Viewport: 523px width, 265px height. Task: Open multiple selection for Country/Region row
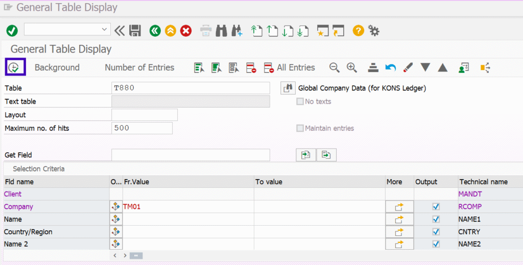pyautogui.click(x=399, y=232)
